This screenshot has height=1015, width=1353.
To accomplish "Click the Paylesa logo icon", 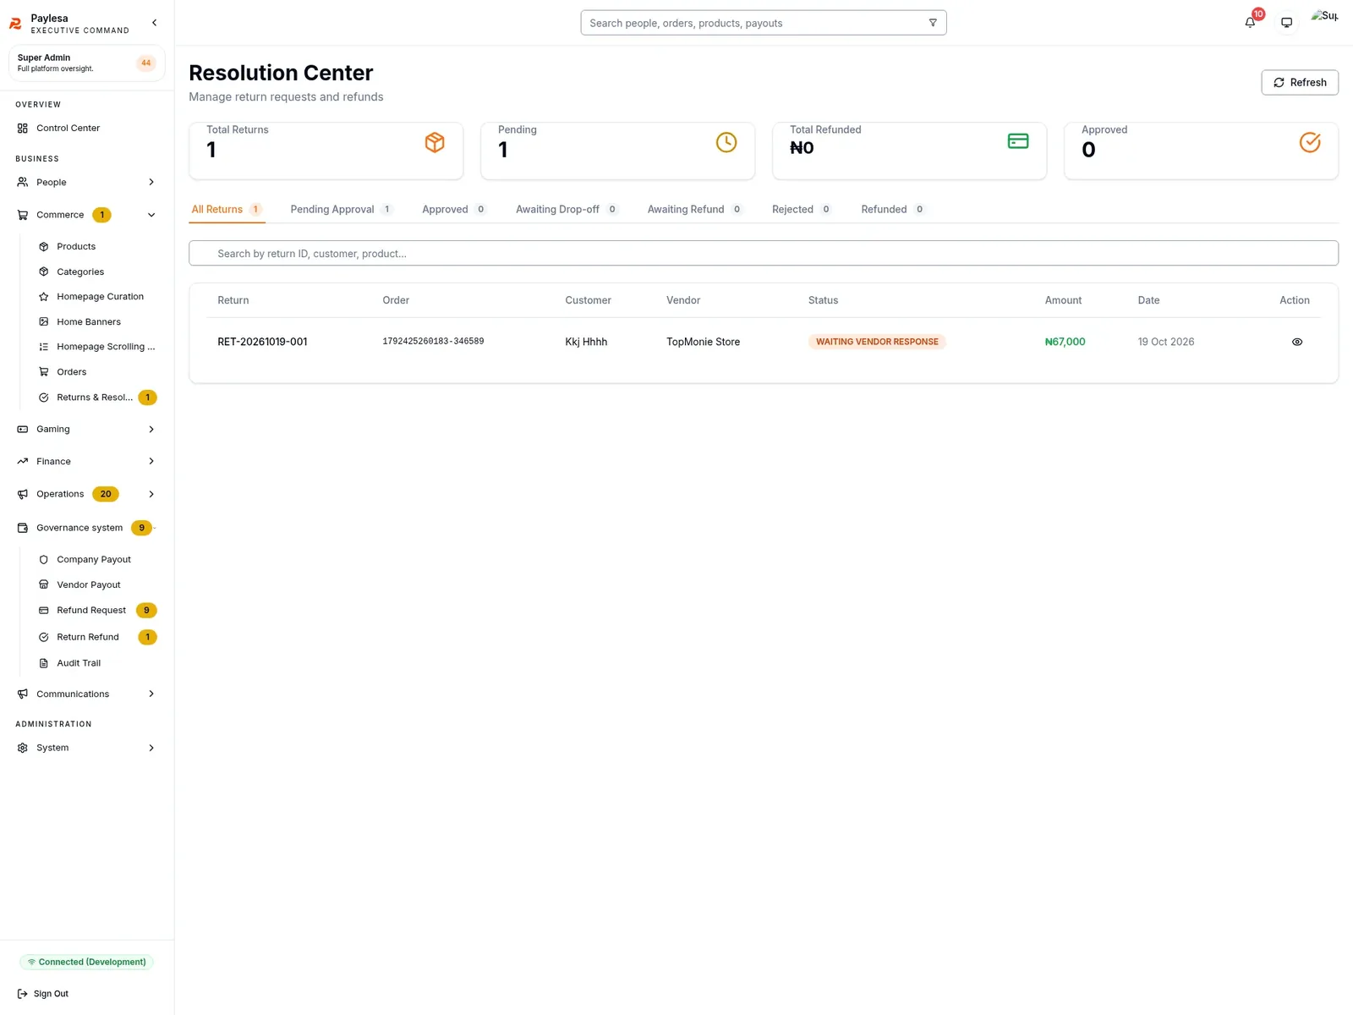I will pos(15,24).
